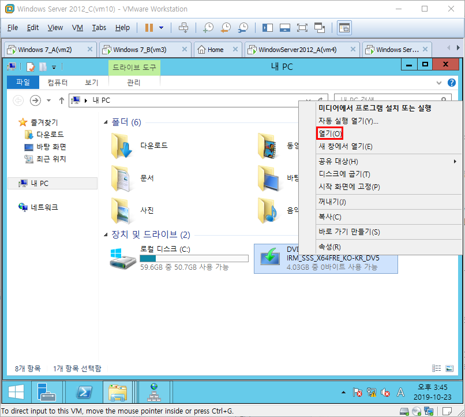Screen dimensions: 465x417
Task: Open explorer help question mark icon
Action: pos(452,83)
